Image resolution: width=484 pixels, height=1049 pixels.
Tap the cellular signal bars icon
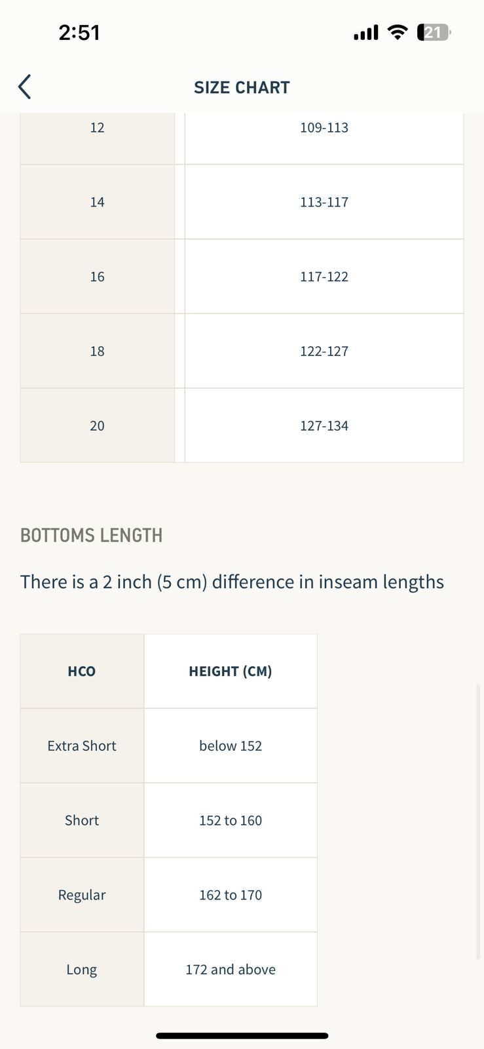pyautogui.click(x=365, y=32)
